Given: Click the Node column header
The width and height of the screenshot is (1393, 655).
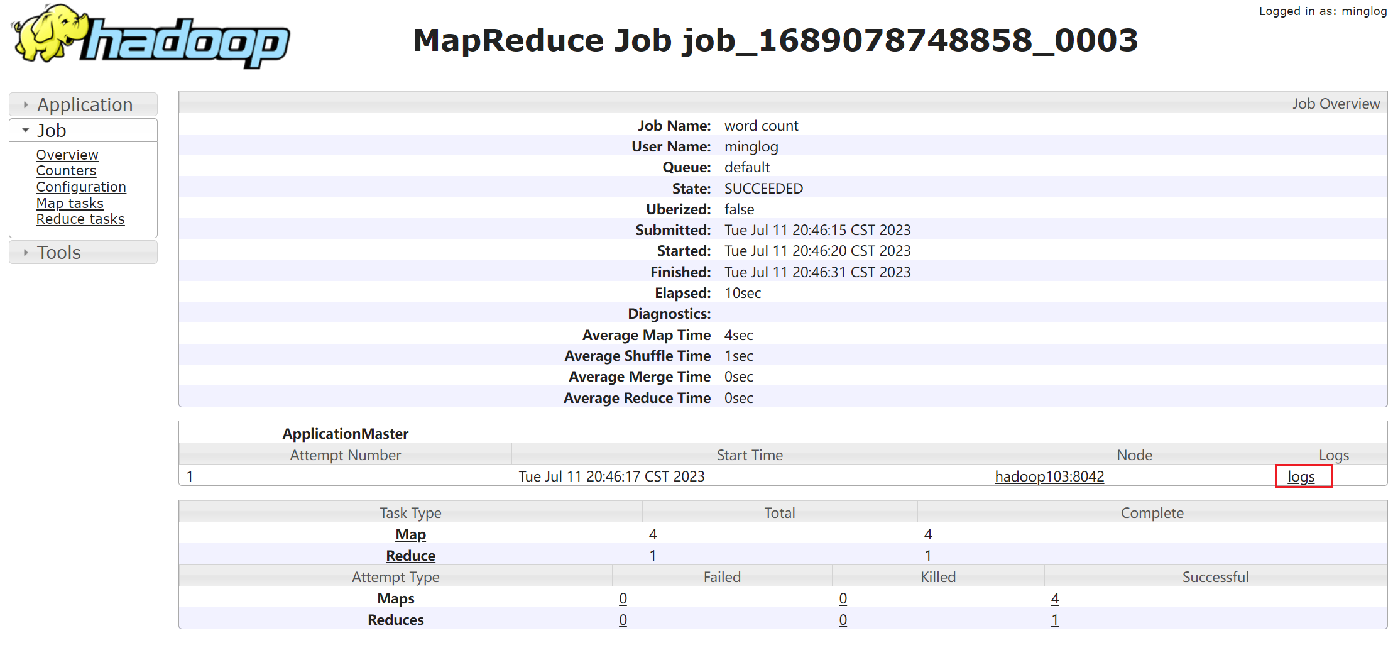Looking at the screenshot, I should pyautogui.click(x=1134, y=454).
